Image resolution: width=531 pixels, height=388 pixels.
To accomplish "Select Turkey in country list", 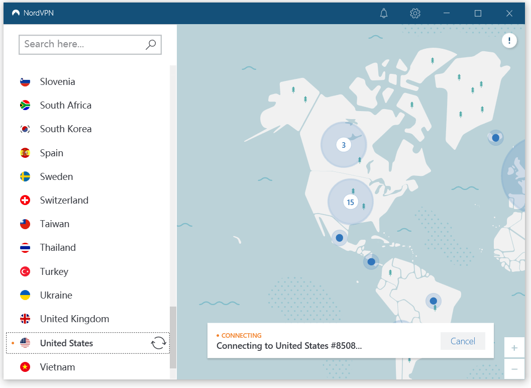I will pos(88,271).
